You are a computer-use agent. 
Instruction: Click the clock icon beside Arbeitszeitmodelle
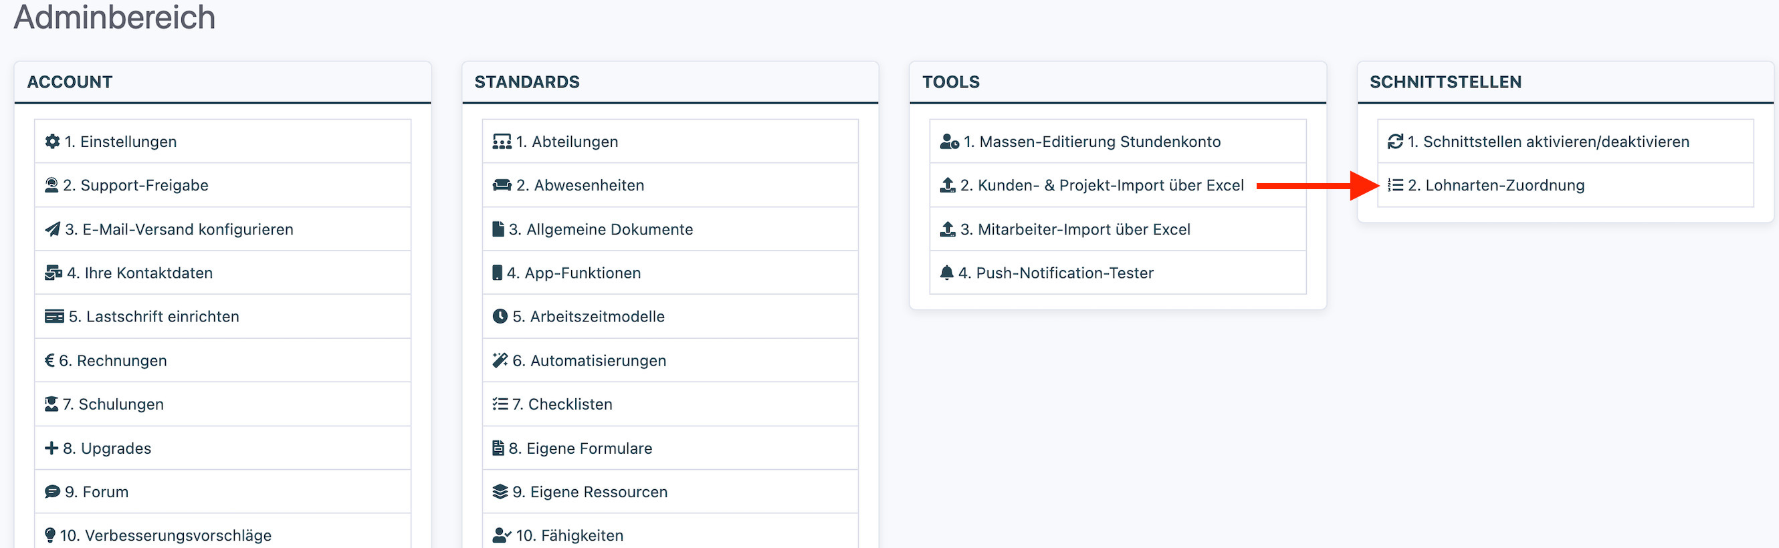tap(500, 316)
